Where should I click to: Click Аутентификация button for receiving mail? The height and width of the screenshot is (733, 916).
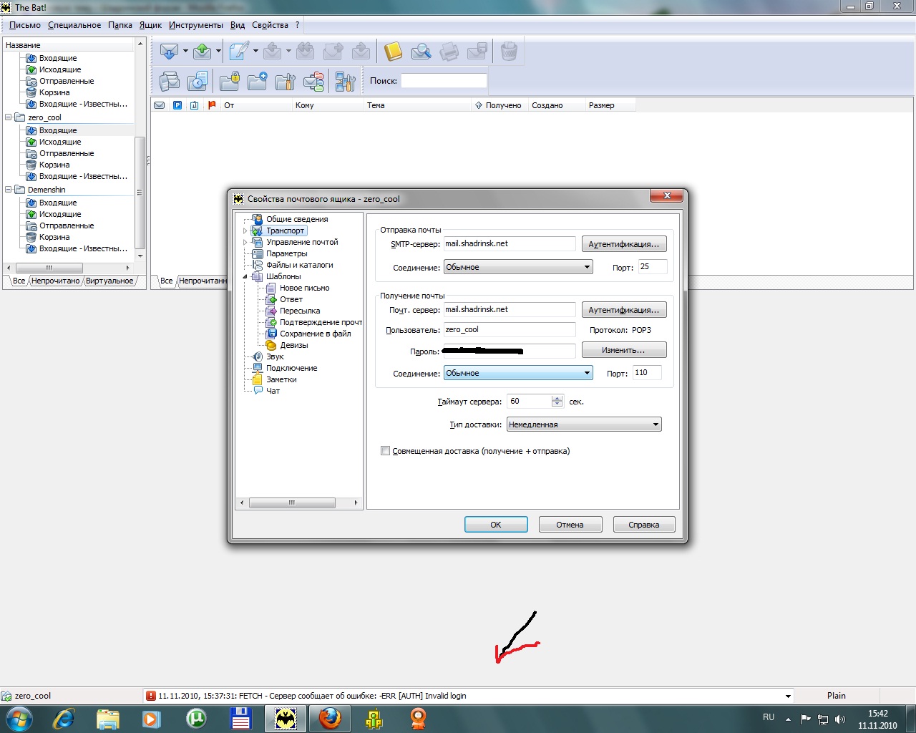pyautogui.click(x=624, y=310)
